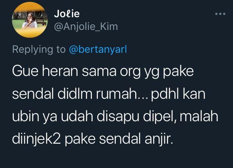Select the word 'dipel,' in the tweet
The height and width of the screenshot is (168, 233).
point(159,117)
